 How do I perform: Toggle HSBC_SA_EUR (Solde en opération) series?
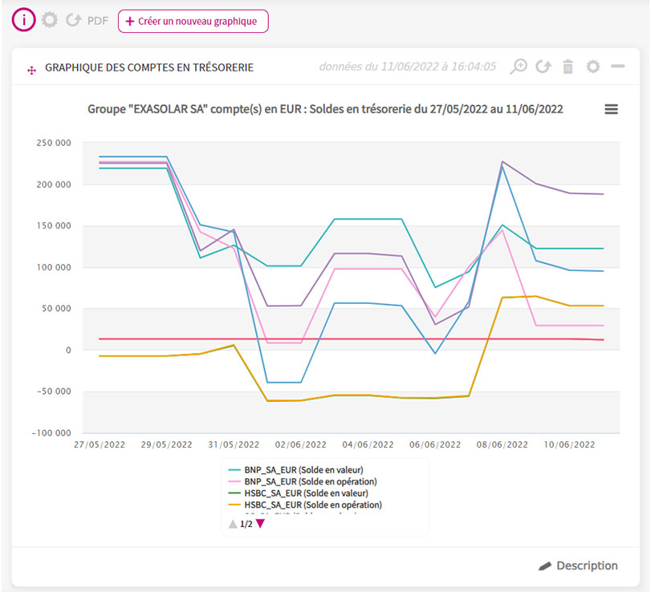pyautogui.click(x=305, y=505)
